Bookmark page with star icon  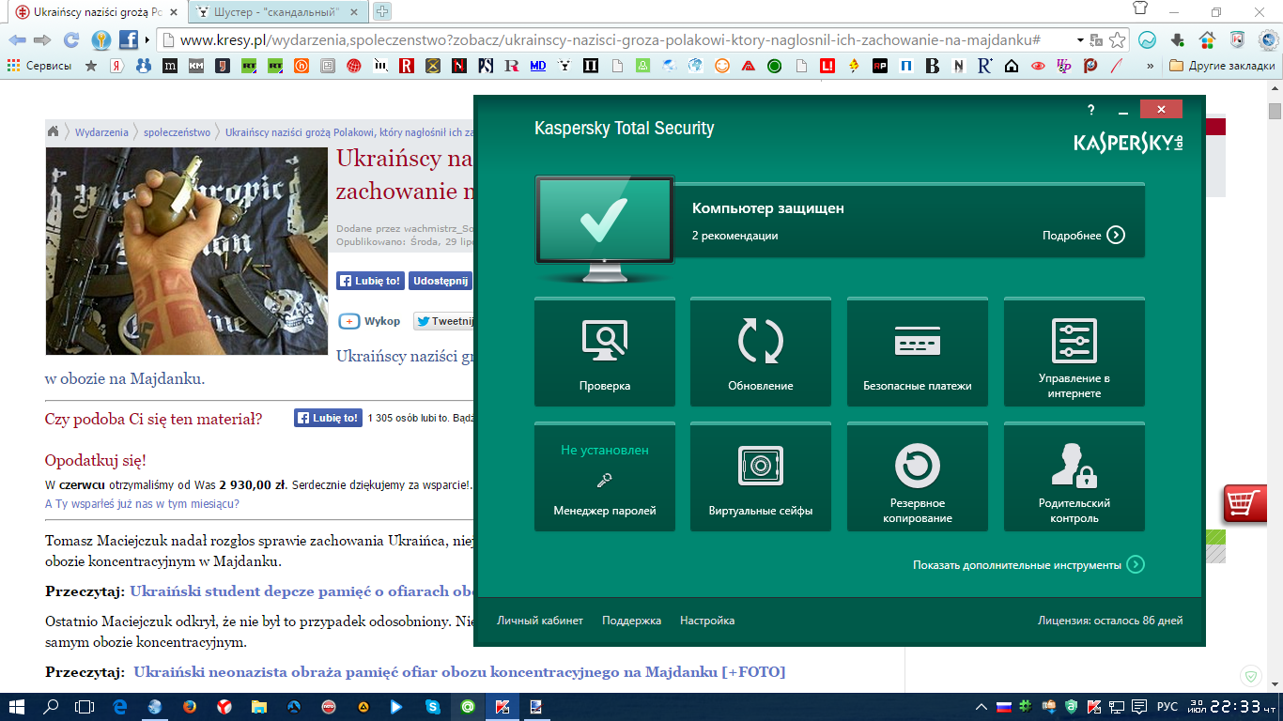pos(1117,40)
